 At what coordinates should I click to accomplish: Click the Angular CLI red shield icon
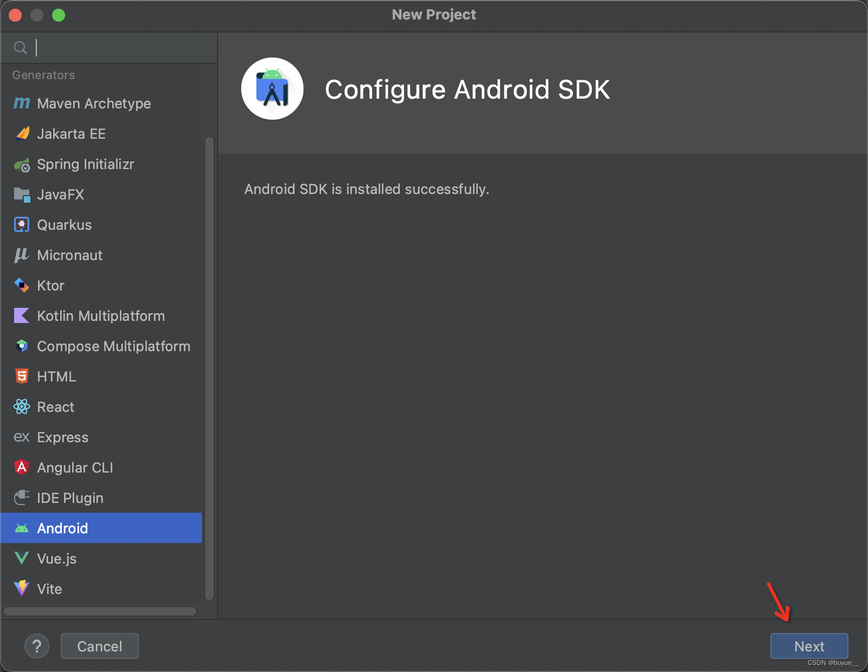tap(22, 467)
